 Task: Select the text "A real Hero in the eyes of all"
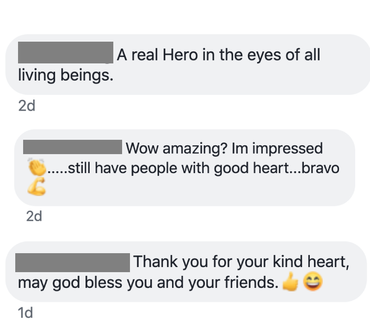click(218, 55)
